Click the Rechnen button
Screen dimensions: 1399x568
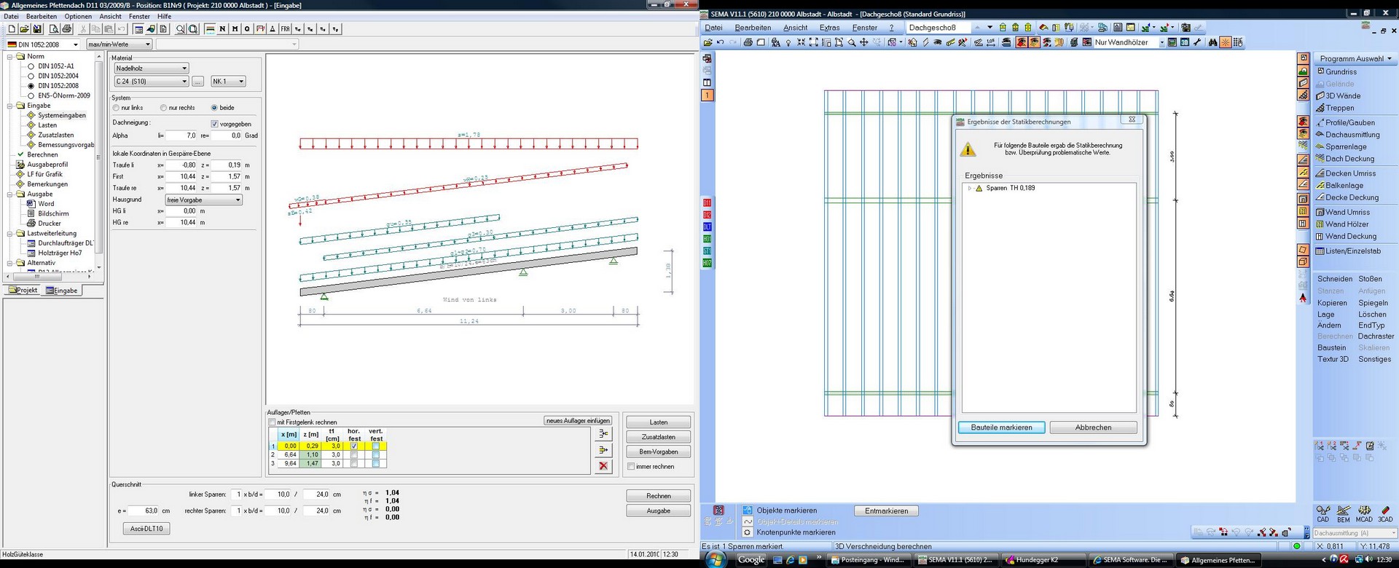click(x=658, y=496)
